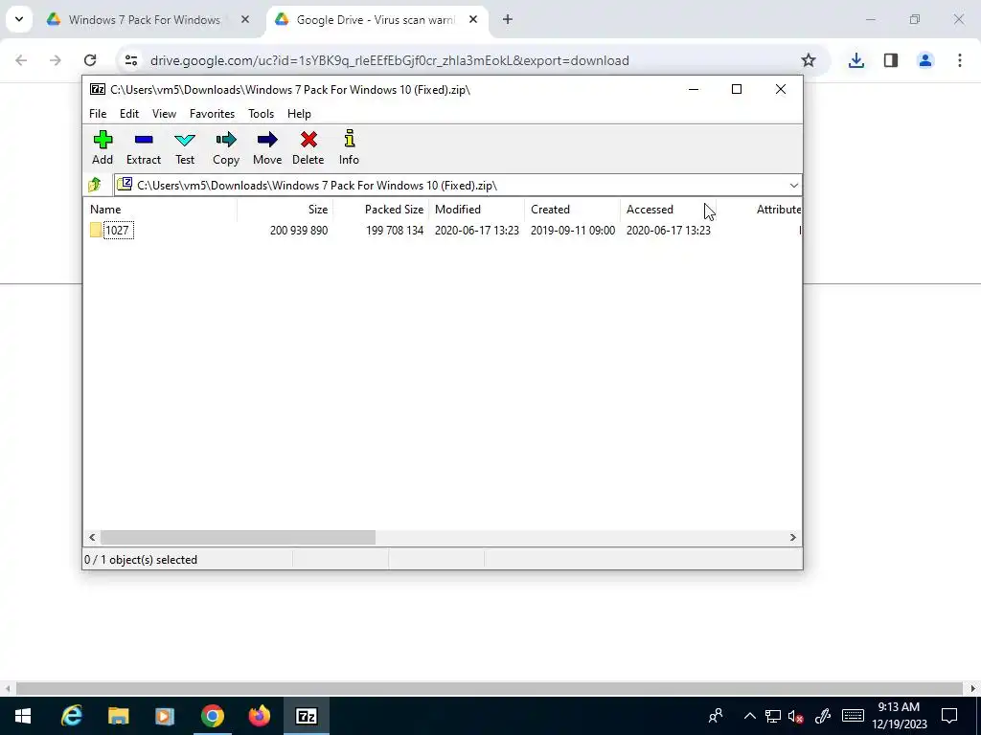
Task: Click the muted volume tray icon
Action: (x=796, y=716)
